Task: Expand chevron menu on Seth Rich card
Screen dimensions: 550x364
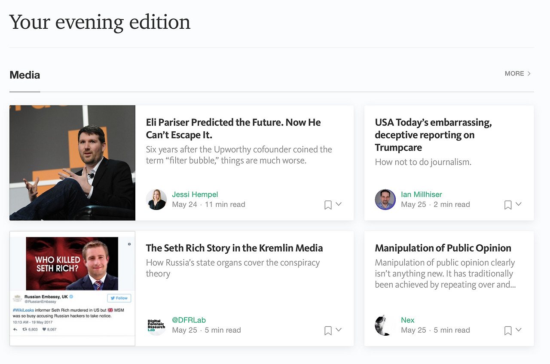Action: click(339, 330)
